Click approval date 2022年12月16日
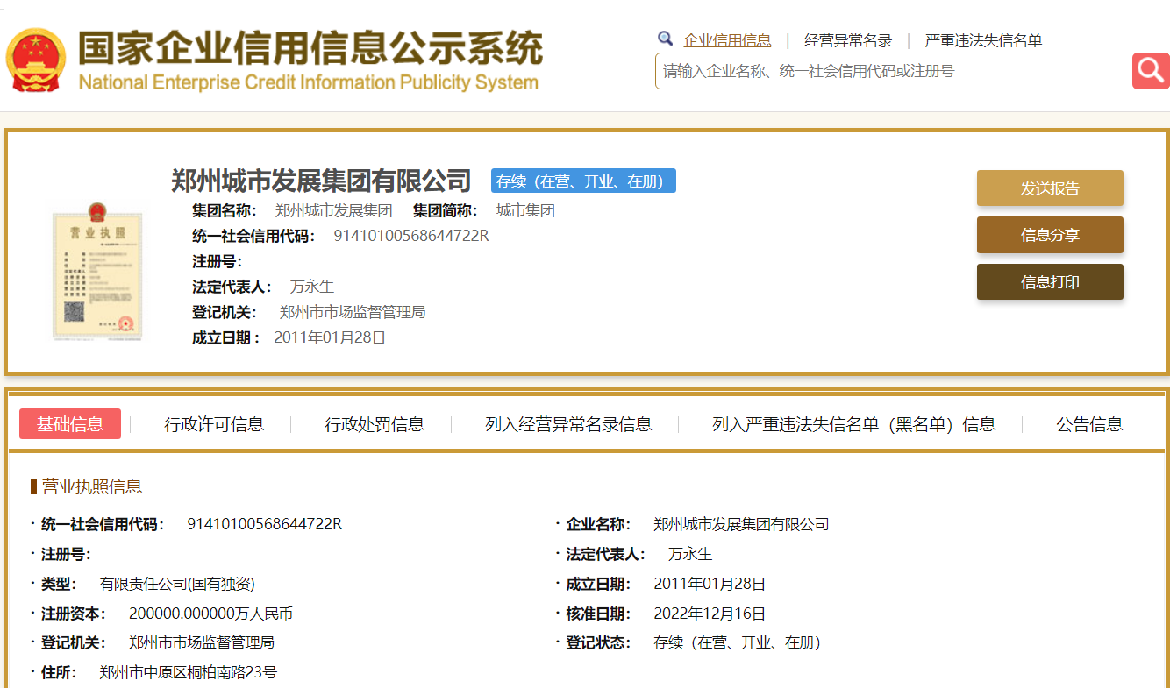This screenshot has width=1170, height=688. pos(710,614)
